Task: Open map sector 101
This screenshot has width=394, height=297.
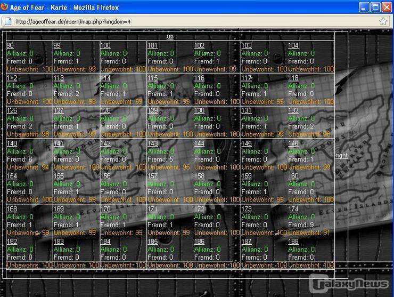Action: (x=152, y=45)
